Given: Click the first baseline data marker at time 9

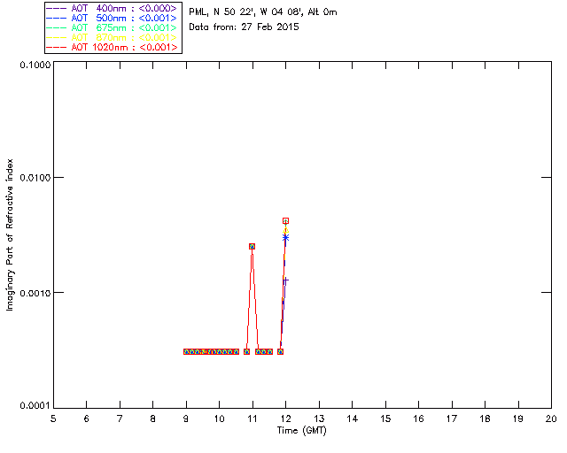Looking at the screenshot, I should 187,351.
